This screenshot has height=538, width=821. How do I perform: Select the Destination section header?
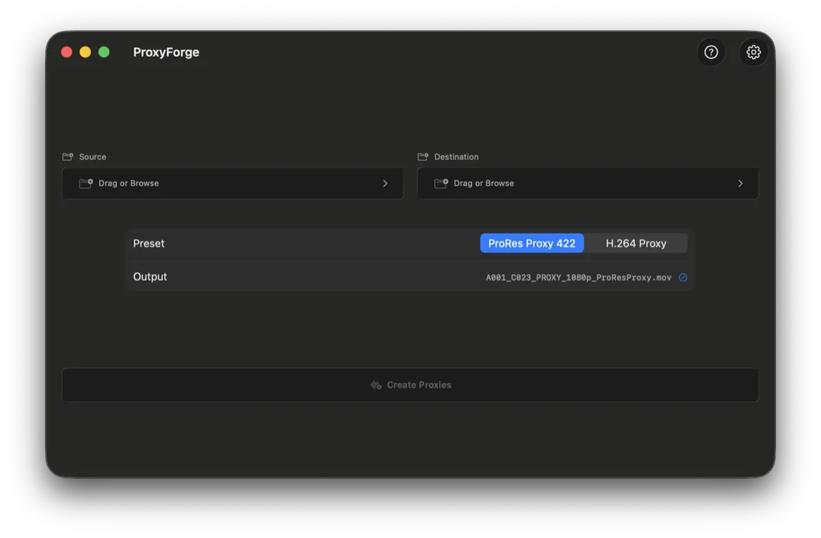456,157
